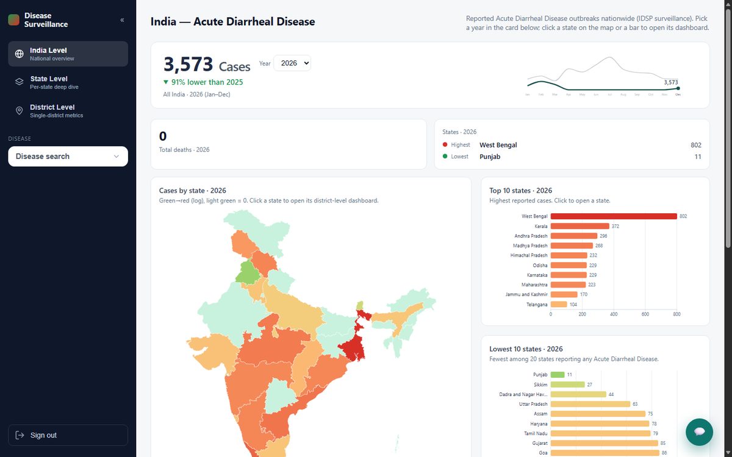Click the All India · 2026 (Jan–Dec) caption

coord(196,94)
